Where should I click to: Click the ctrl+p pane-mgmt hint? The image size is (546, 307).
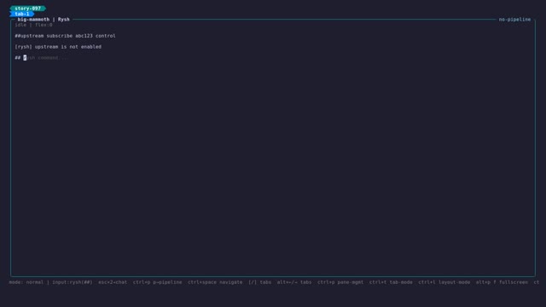(x=340, y=282)
